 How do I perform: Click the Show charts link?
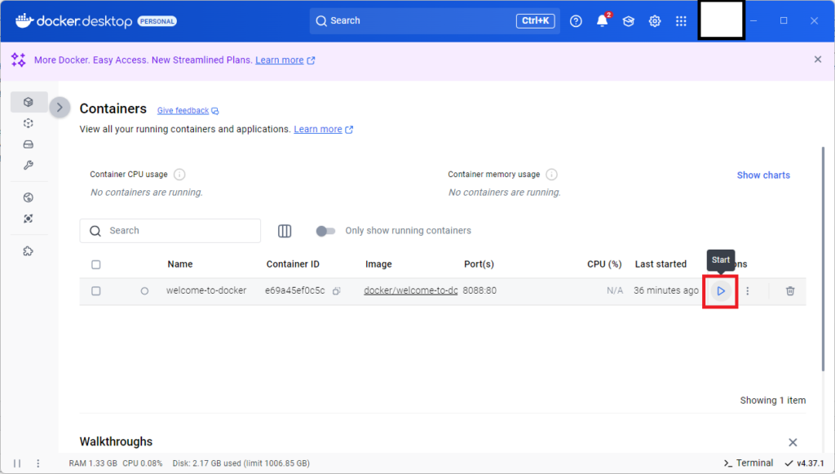[763, 175]
